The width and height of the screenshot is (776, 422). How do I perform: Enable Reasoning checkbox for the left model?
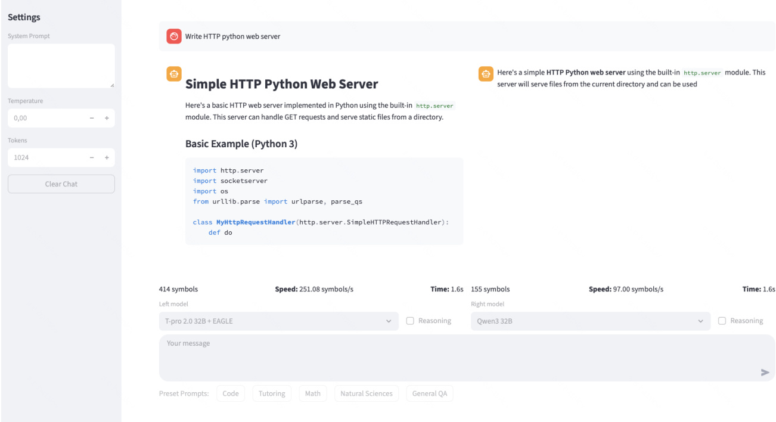point(410,321)
